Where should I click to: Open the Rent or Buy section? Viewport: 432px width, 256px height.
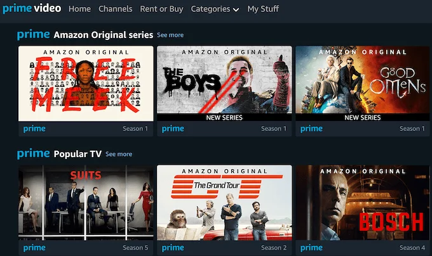pos(161,9)
